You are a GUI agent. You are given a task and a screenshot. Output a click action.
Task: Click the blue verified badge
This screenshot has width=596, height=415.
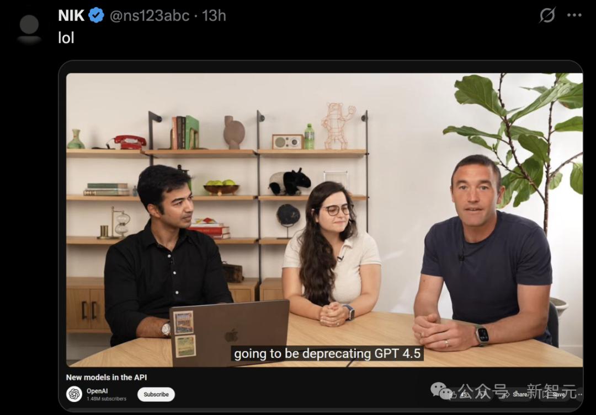pyautogui.click(x=96, y=15)
